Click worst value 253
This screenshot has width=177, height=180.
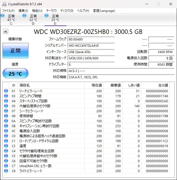118,126
